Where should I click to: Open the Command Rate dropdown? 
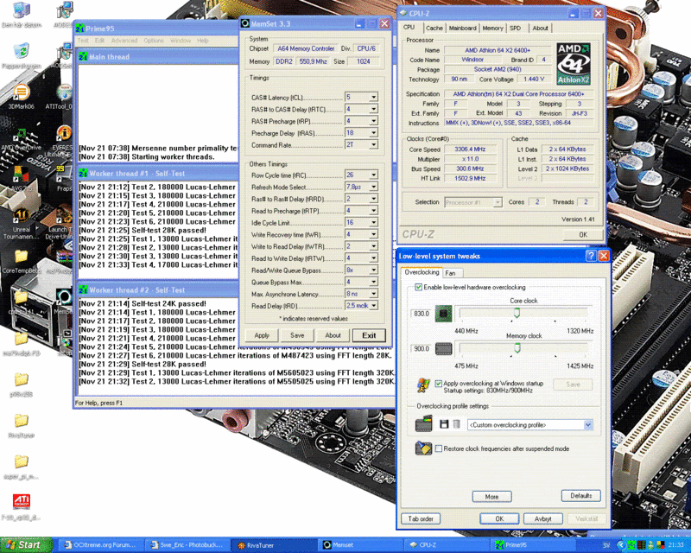coord(374,144)
